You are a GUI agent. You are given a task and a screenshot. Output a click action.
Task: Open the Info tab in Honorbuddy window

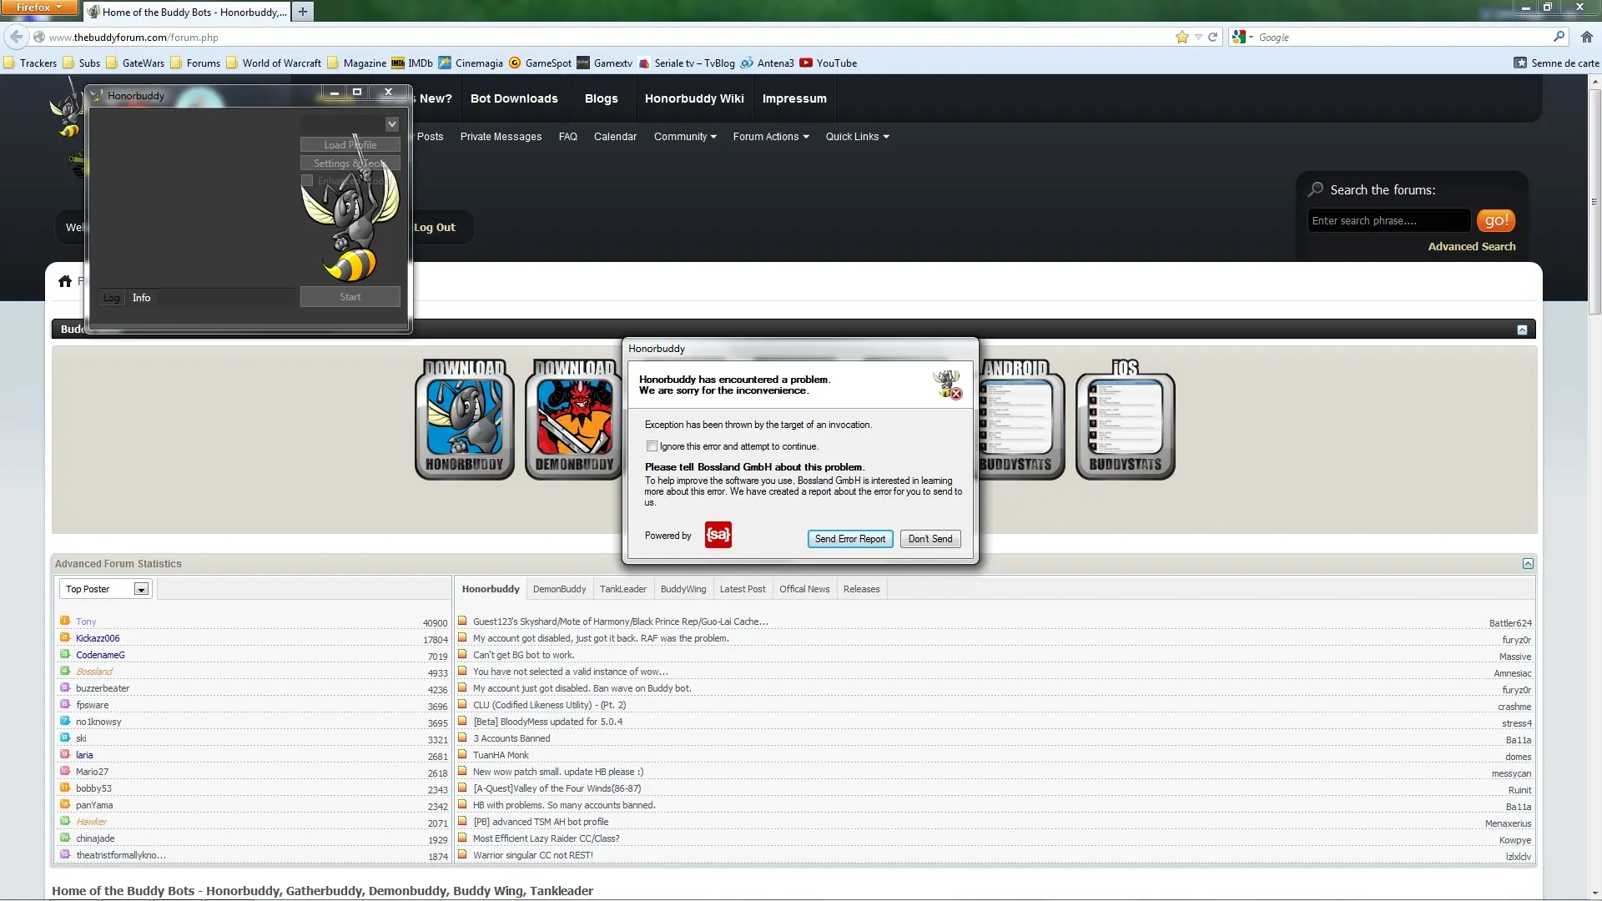(x=142, y=298)
